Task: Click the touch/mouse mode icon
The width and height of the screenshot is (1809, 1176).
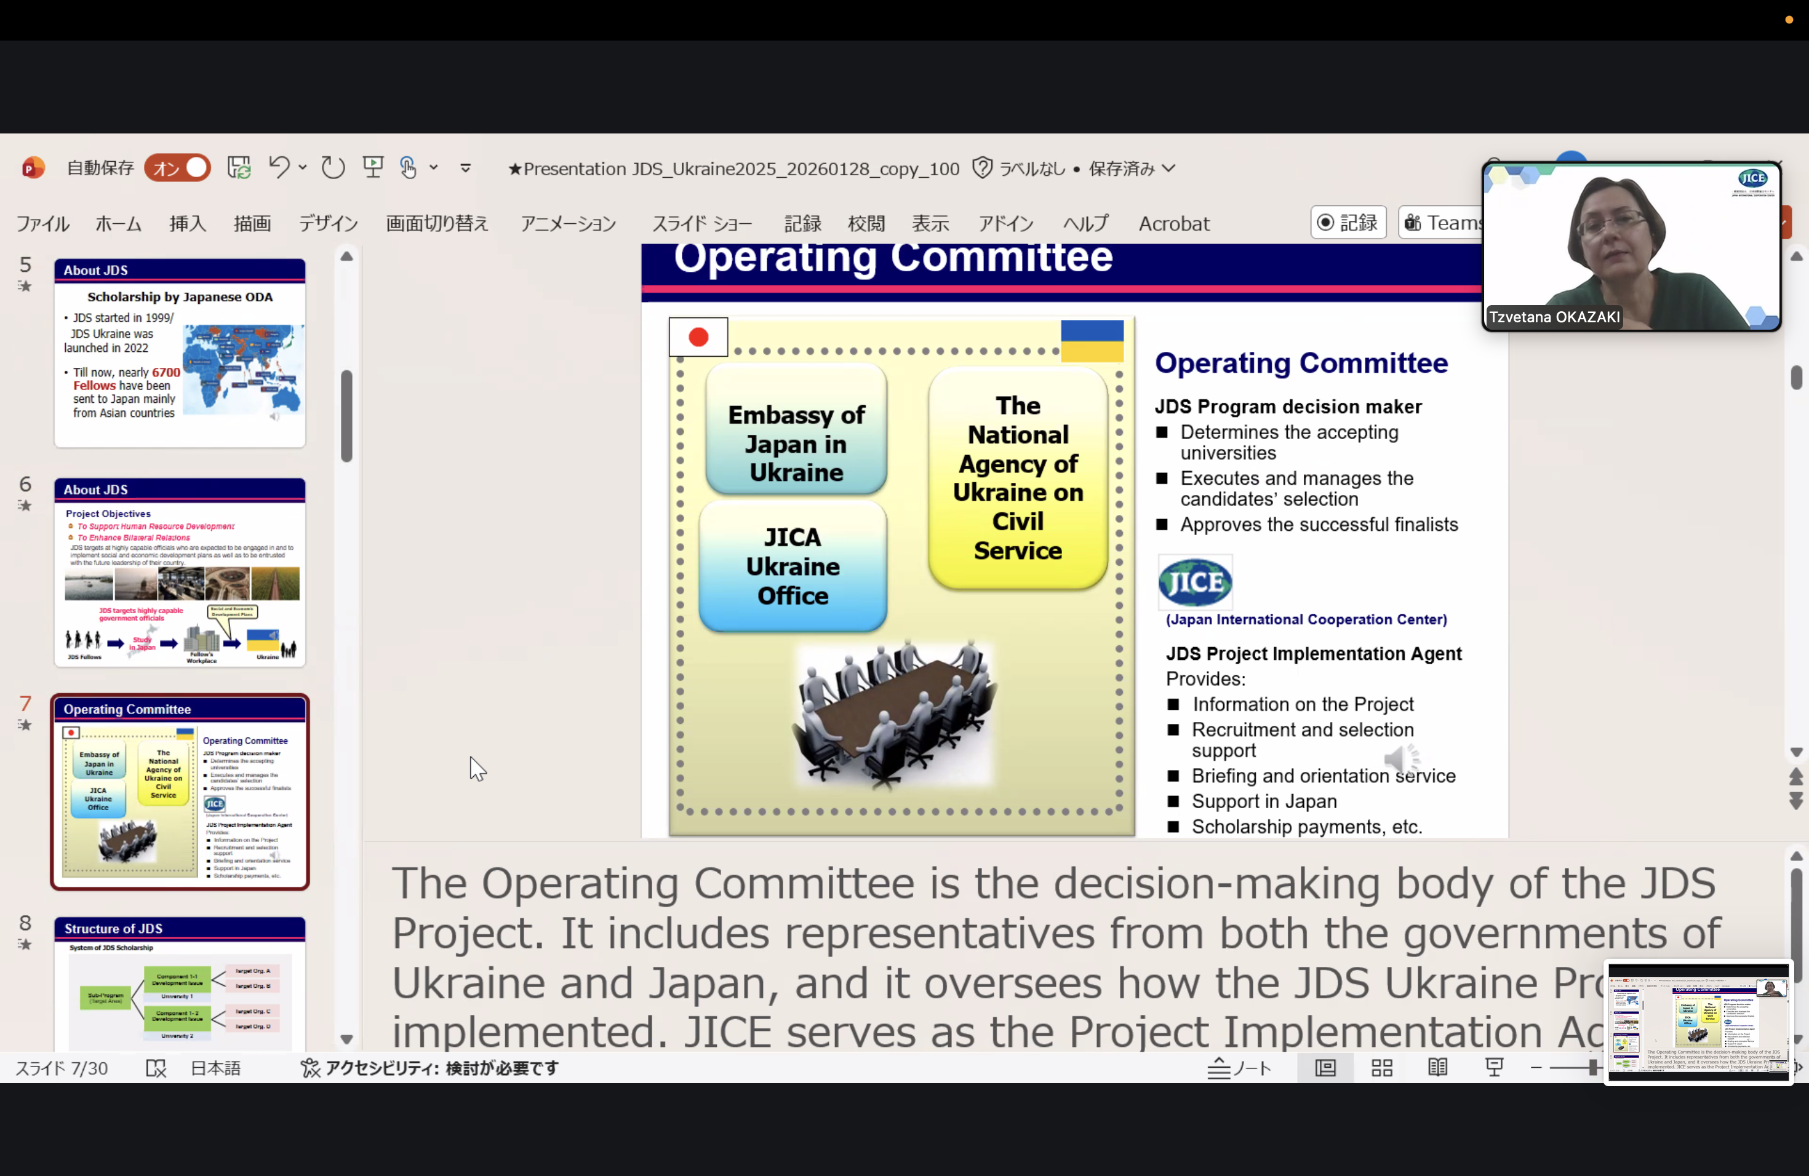Action: [408, 167]
